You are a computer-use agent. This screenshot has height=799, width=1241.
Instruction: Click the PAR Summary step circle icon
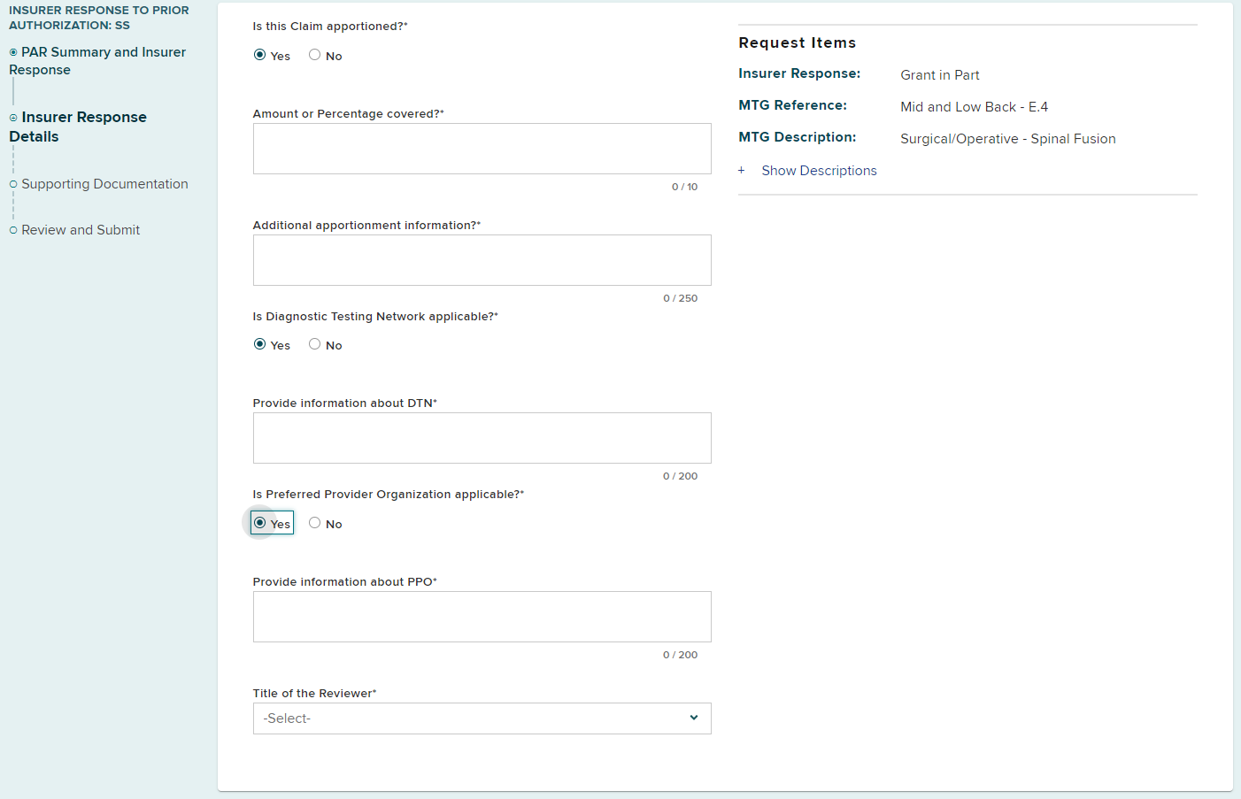click(13, 53)
